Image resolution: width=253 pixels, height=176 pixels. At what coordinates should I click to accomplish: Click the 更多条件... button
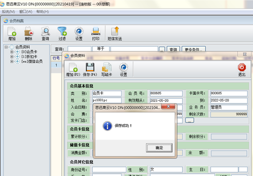(x=194, y=49)
